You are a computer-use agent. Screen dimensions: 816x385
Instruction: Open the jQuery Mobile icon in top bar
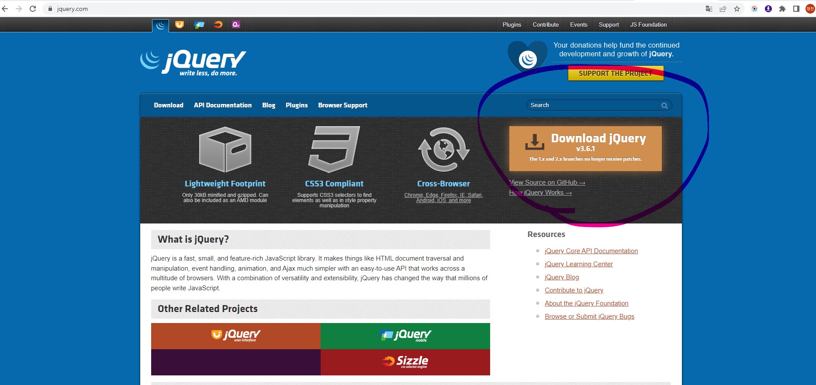click(199, 25)
